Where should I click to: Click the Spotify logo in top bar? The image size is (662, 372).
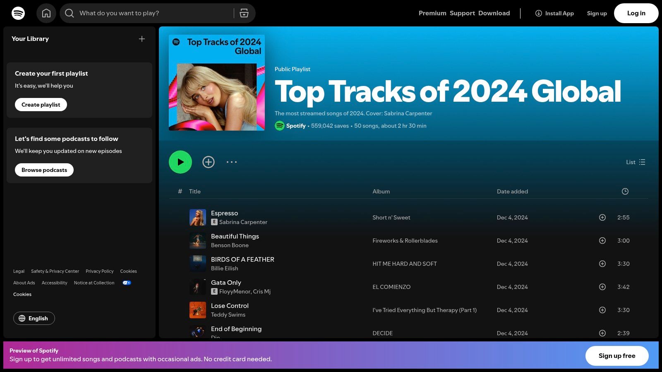[18, 13]
